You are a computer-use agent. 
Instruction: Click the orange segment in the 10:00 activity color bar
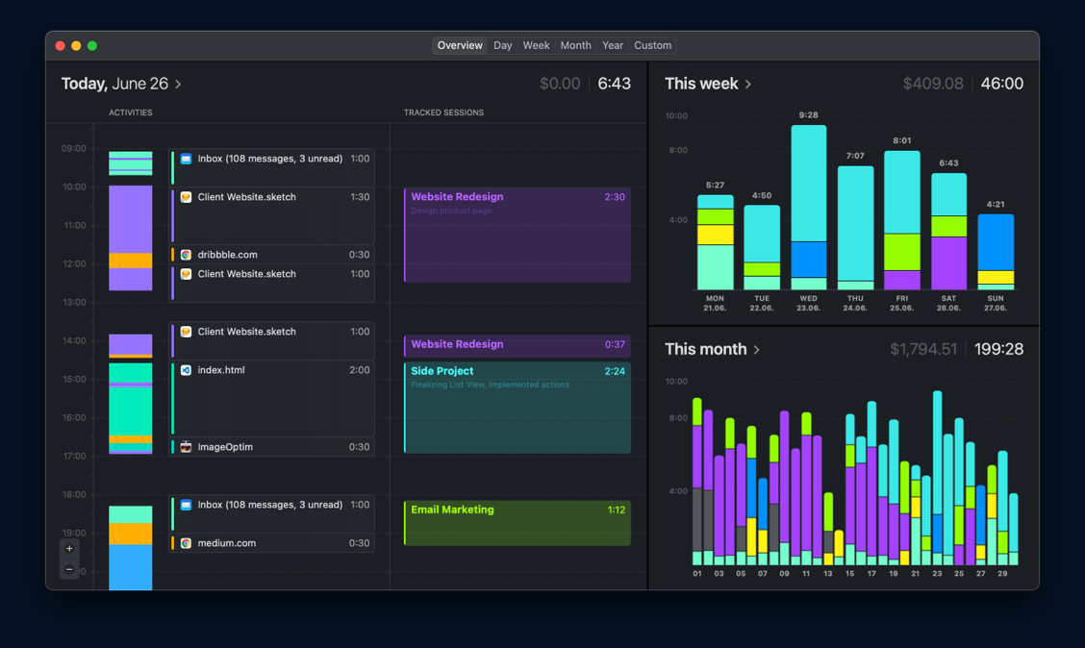[x=130, y=261]
